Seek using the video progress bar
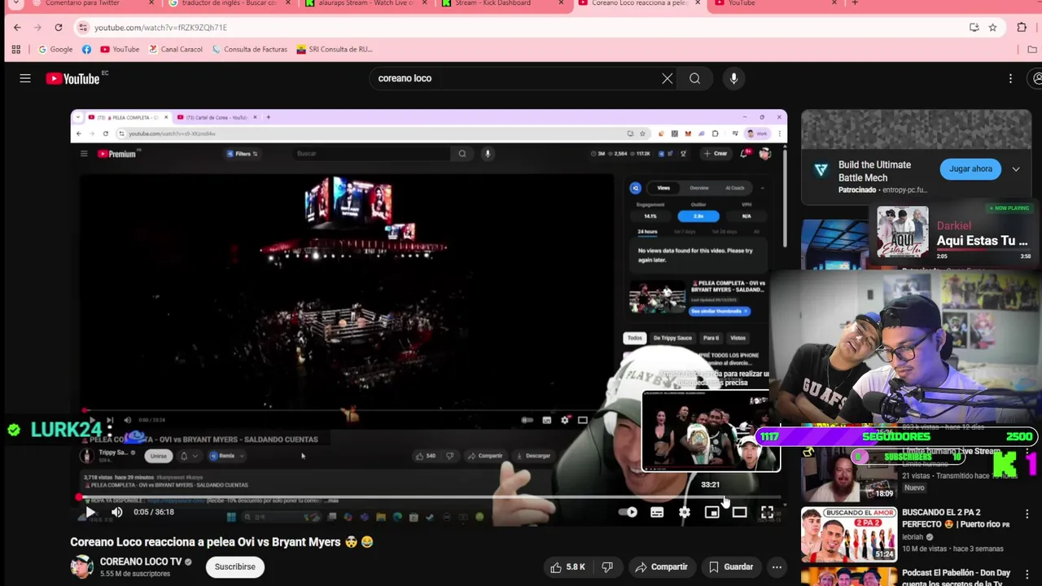1042x586 pixels. point(429,497)
